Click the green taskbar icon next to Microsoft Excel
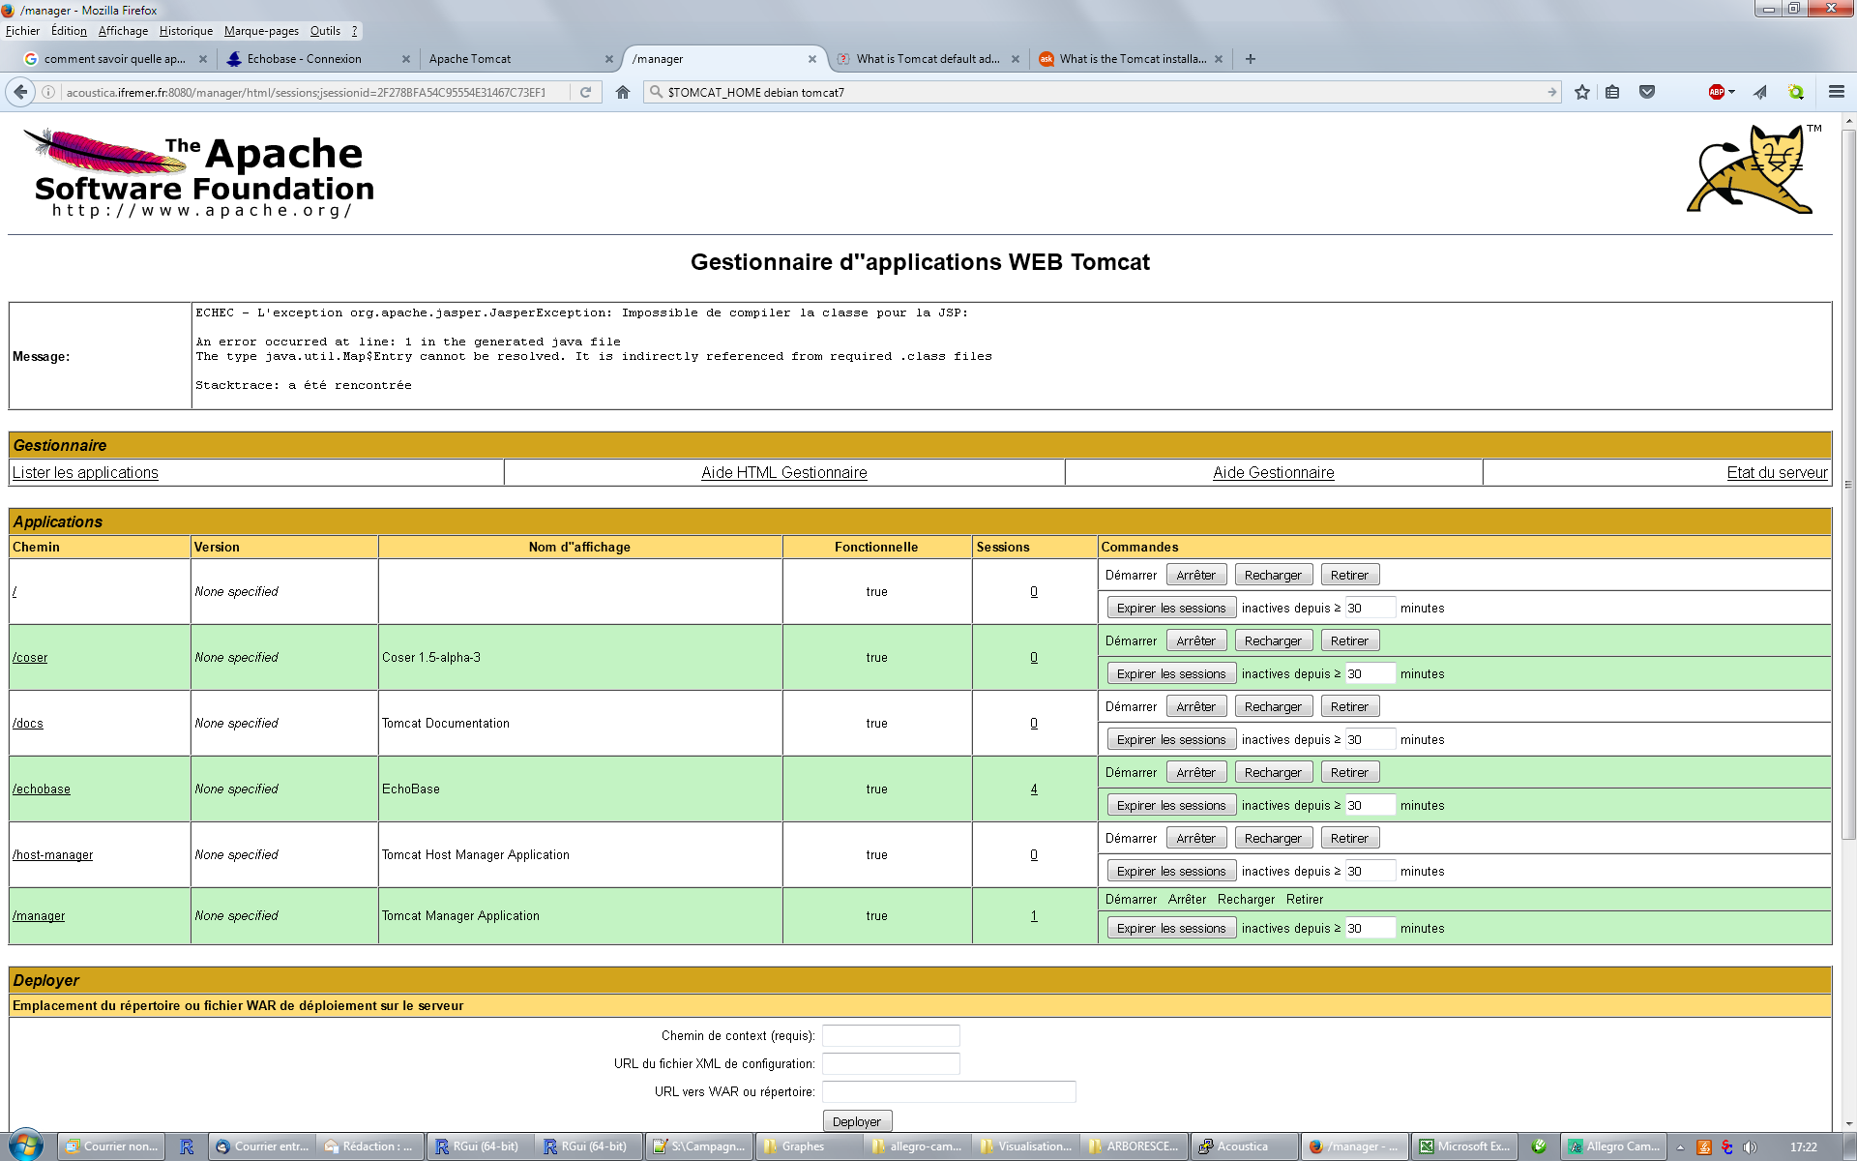This screenshot has height=1161, width=1857. (1539, 1146)
